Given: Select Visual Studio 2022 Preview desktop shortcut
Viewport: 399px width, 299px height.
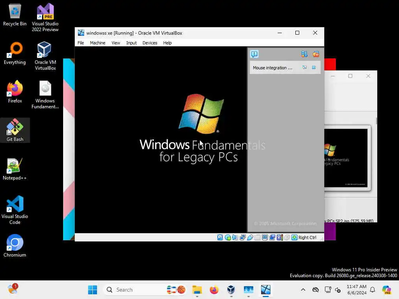Looking at the screenshot, I should click(x=45, y=18).
